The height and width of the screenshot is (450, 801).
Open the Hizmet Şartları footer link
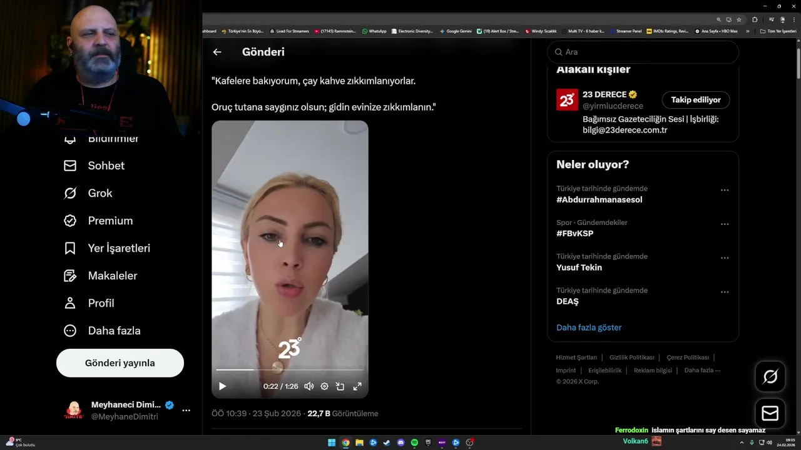(x=576, y=357)
